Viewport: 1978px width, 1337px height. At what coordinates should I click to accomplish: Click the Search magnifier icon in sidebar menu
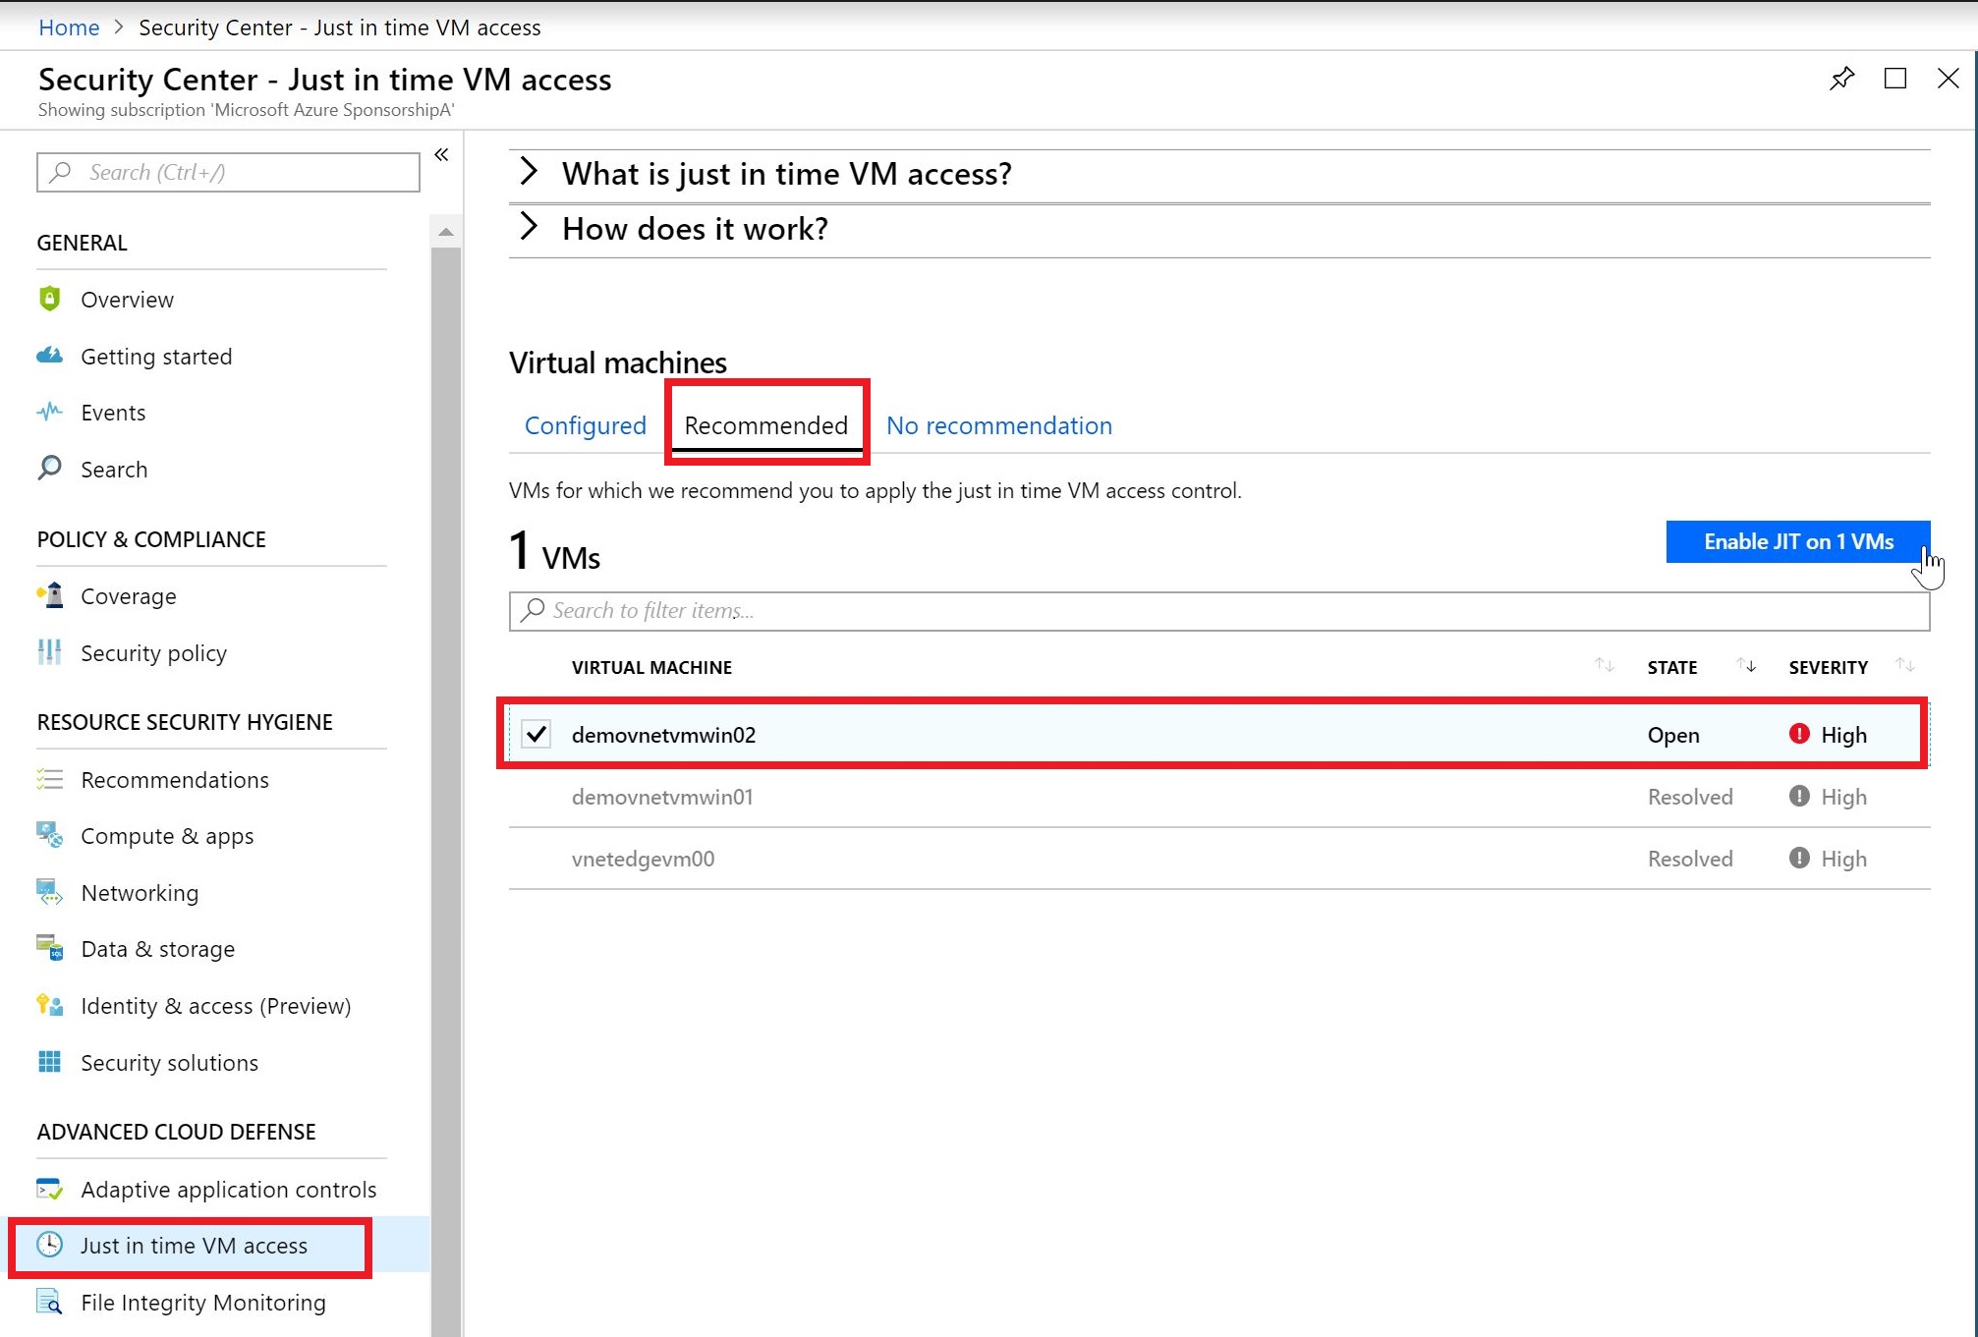click(49, 469)
